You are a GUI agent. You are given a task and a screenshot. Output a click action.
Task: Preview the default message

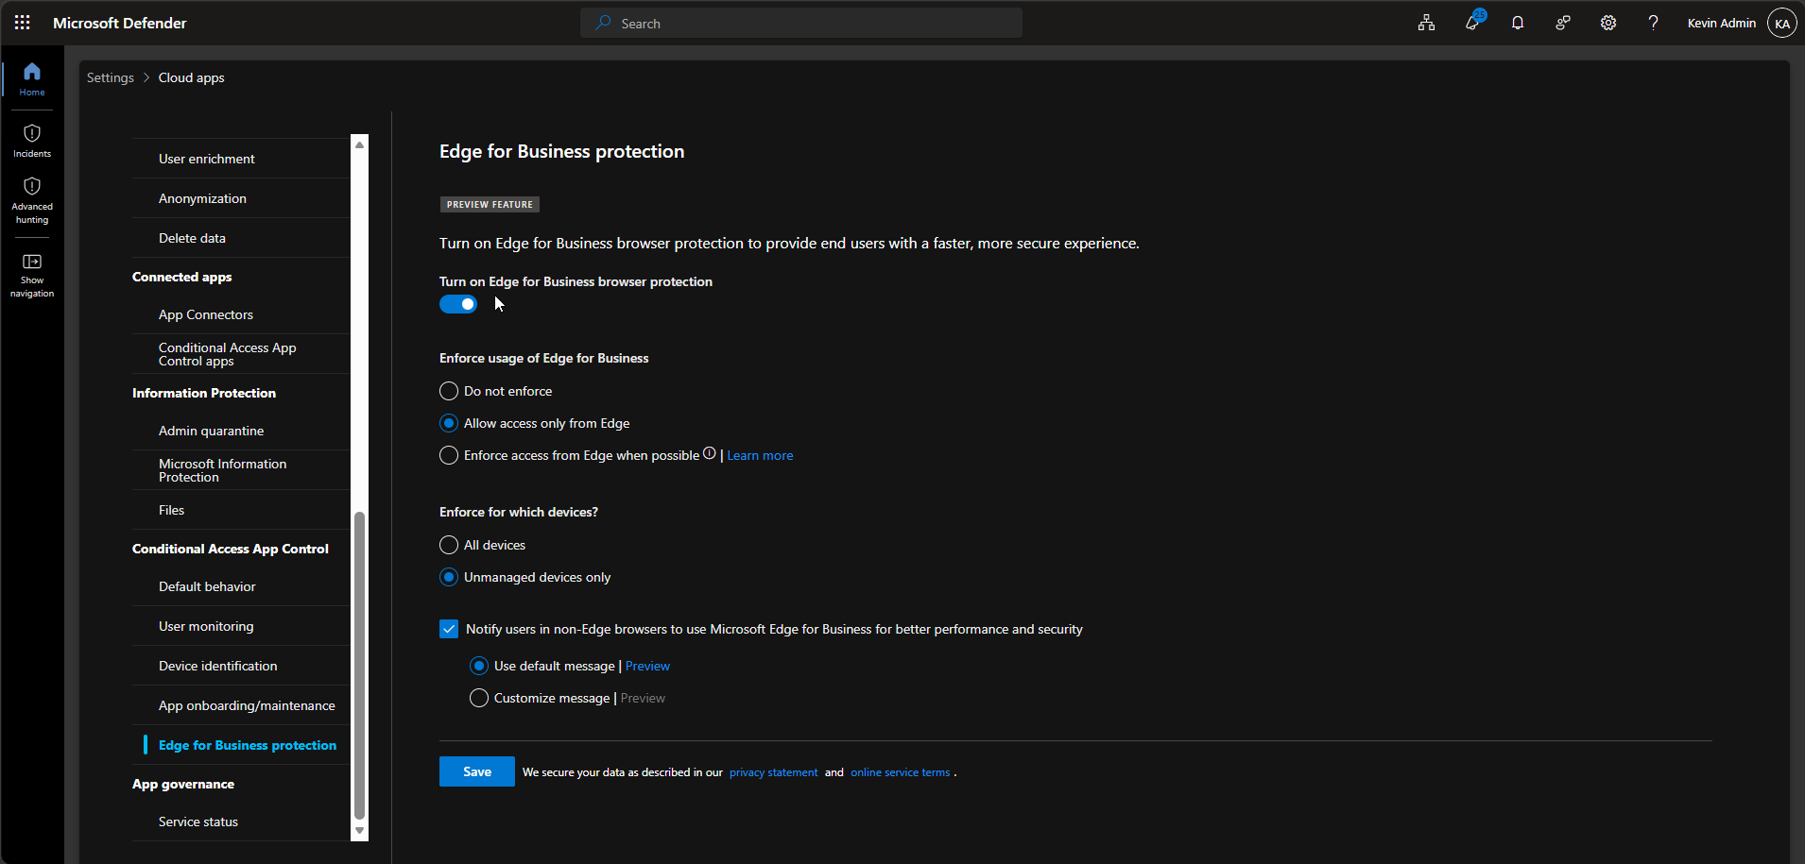point(647,666)
